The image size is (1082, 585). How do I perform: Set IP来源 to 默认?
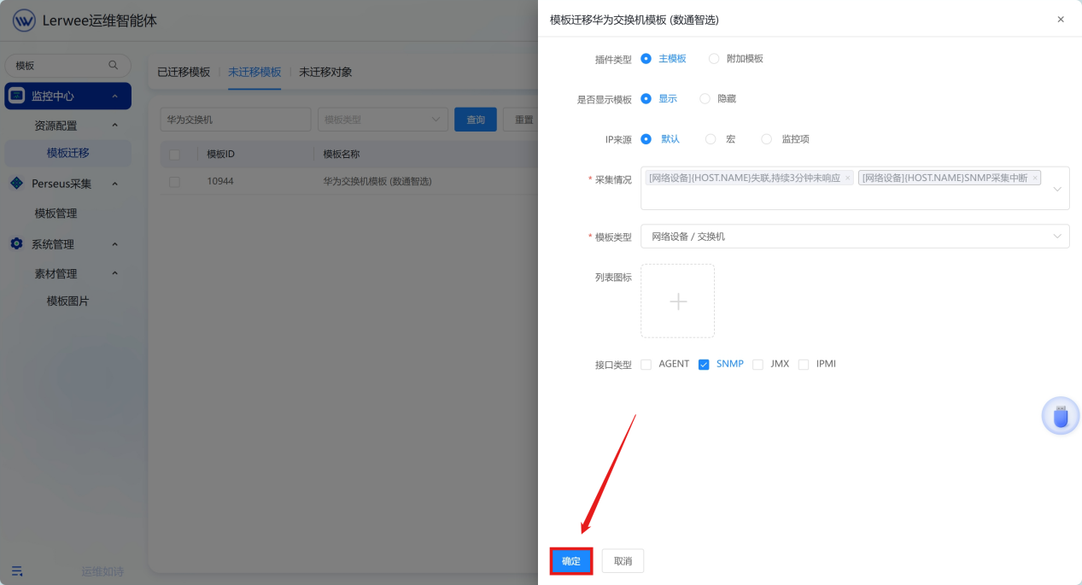[x=646, y=138]
